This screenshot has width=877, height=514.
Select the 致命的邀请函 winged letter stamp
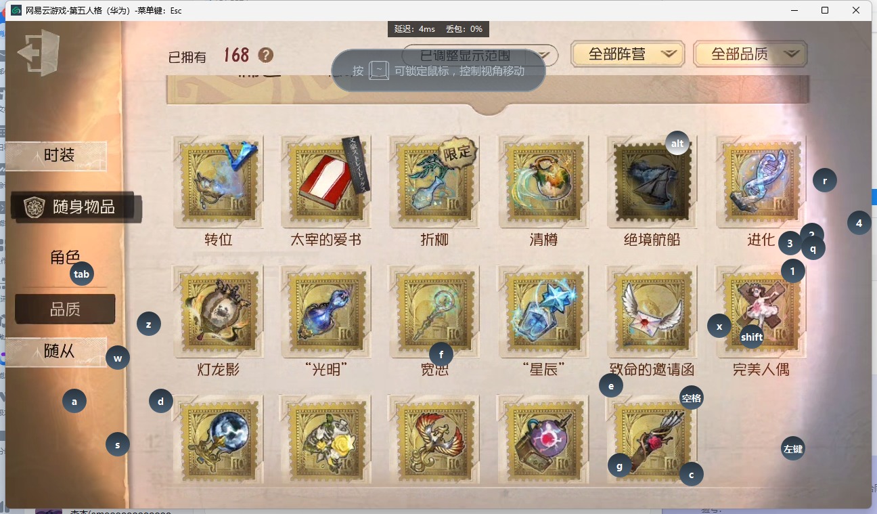(x=652, y=311)
